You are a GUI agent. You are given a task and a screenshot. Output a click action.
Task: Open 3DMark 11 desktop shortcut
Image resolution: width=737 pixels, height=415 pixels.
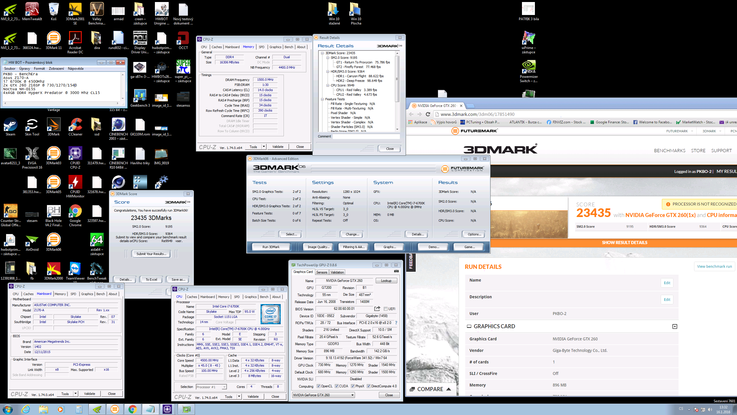pos(54,40)
